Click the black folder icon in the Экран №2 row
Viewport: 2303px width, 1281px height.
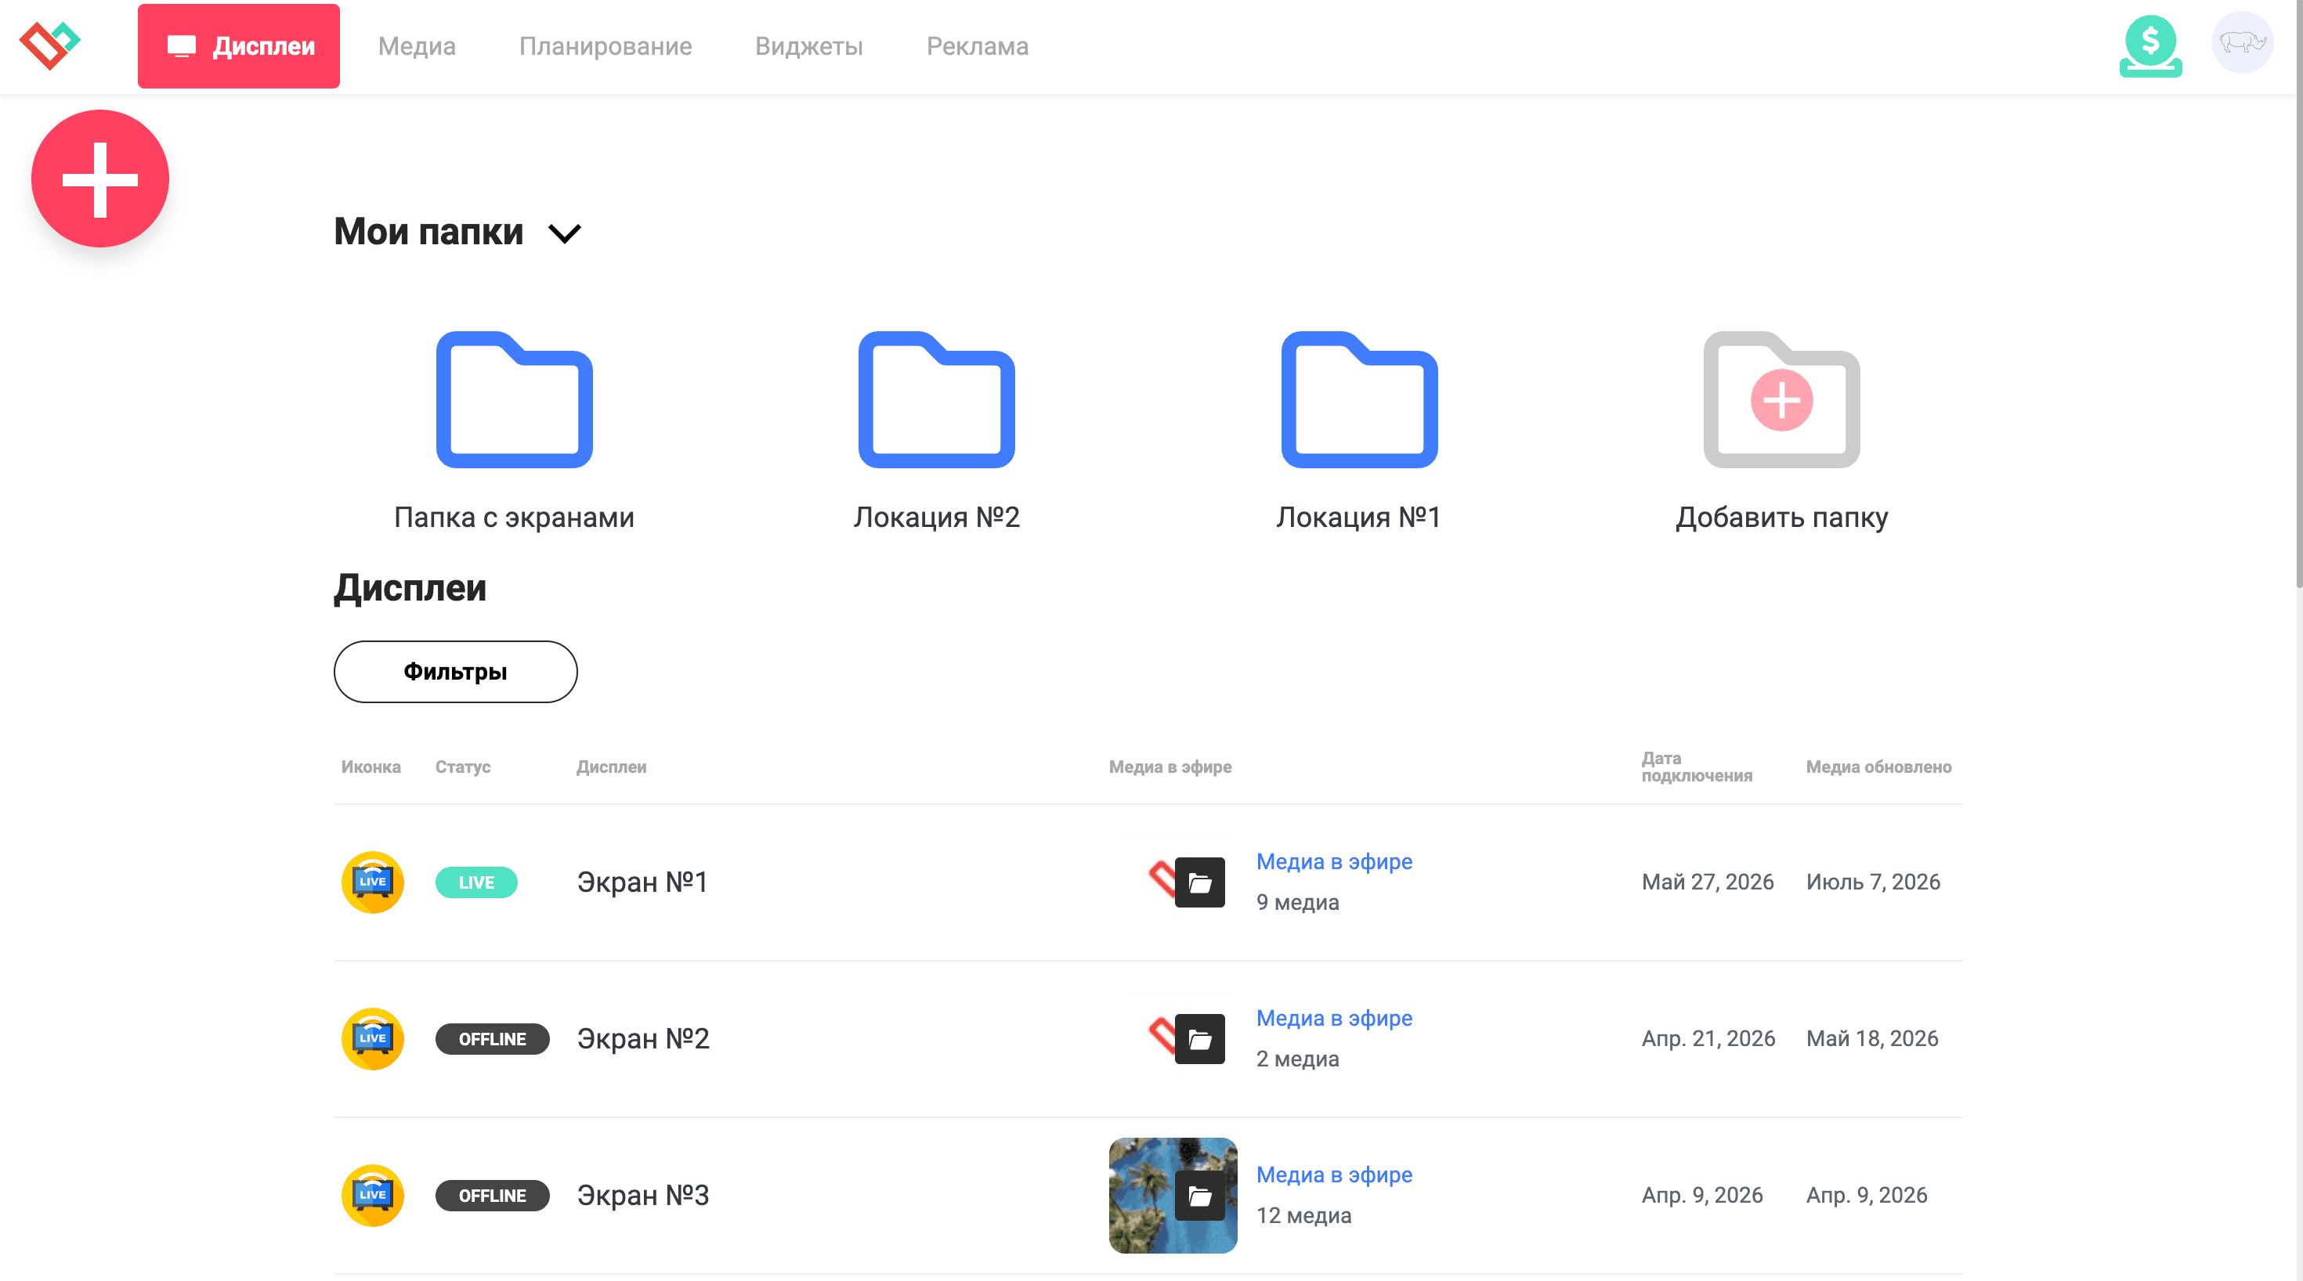point(1200,1039)
